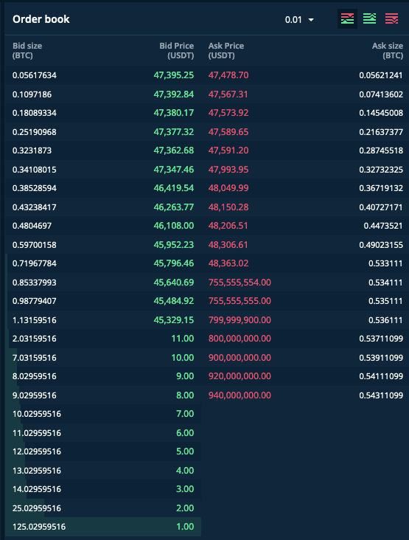Click bid size 125.02959516
Viewport: 409px width, 540px height.
pyautogui.click(x=39, y=527)
